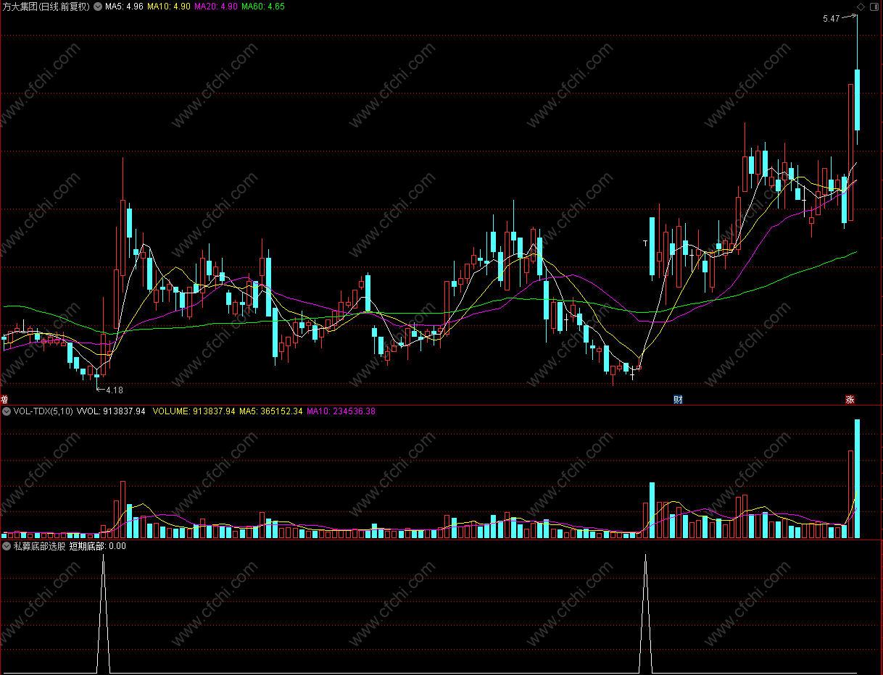Image resolution: width=883 pixels, height=675 pixels.
Task: Select the MA5: 4.96 moving average label
Action: coord(124,7)
